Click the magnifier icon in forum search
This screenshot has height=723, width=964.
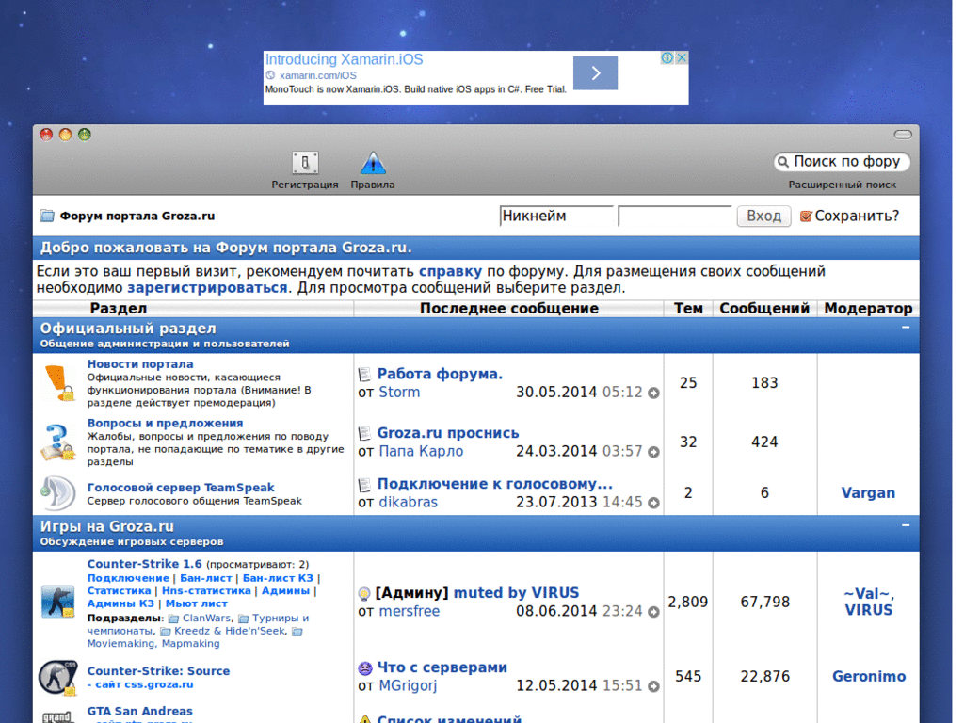tap(782, 162)
